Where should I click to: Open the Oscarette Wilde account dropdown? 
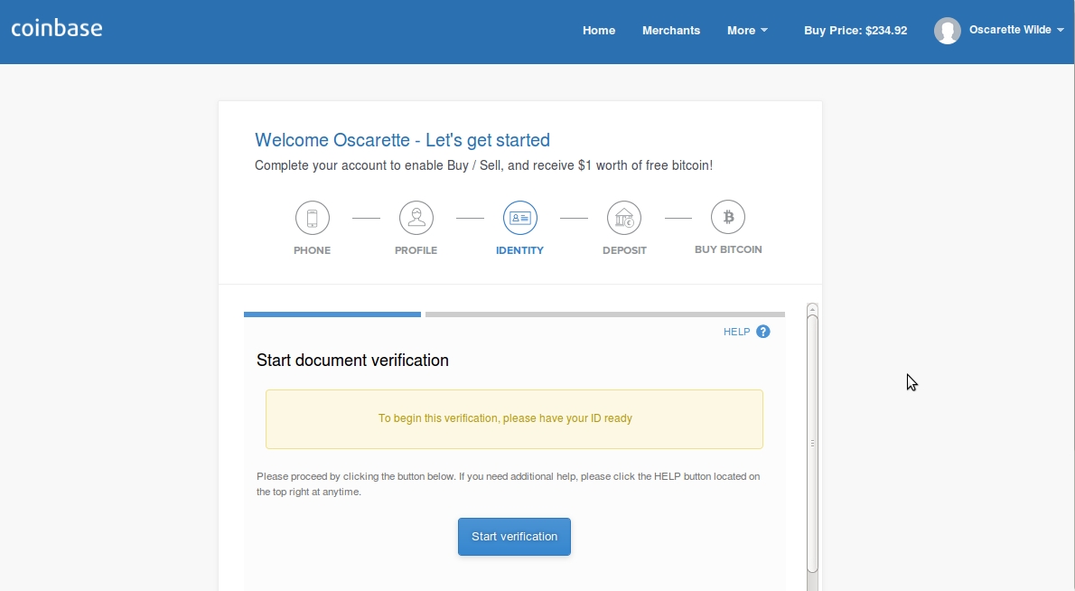1016,30
